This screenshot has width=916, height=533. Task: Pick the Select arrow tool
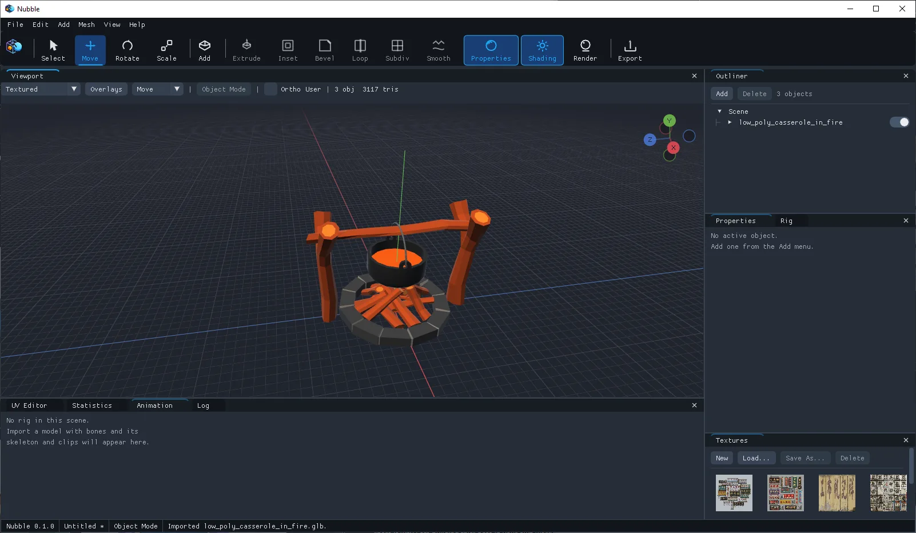pos(53,50)
